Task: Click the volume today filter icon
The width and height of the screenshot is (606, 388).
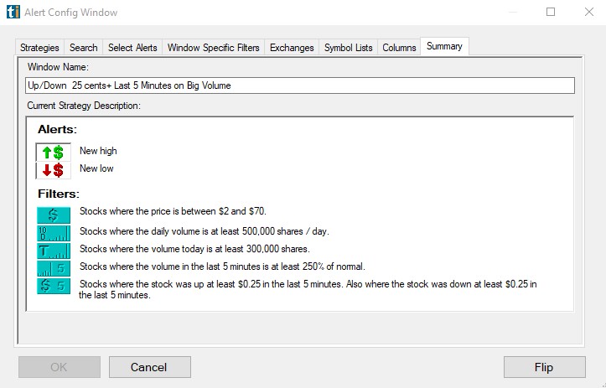Action: coord(53,250)
